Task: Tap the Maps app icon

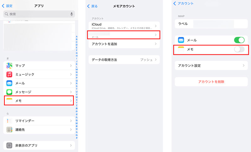Action: click(9, 66)
